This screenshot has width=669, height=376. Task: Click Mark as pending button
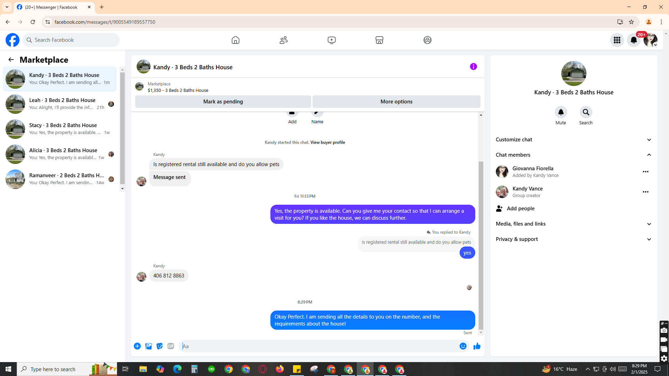coord(223,102)
